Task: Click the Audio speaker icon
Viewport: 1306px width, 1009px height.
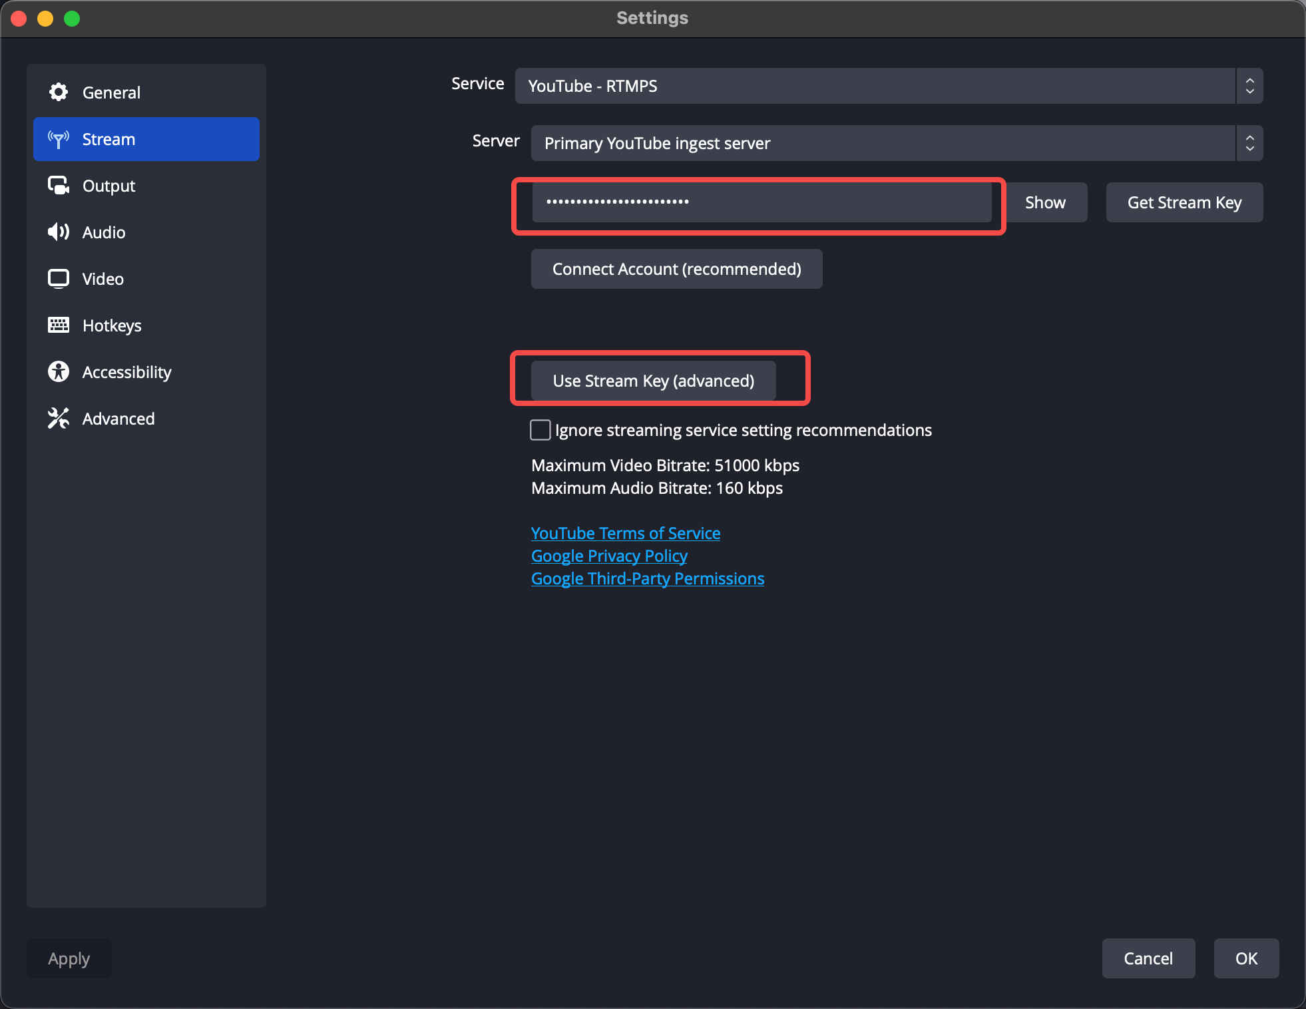Action: pyautogui.click(x=59, y=232)
